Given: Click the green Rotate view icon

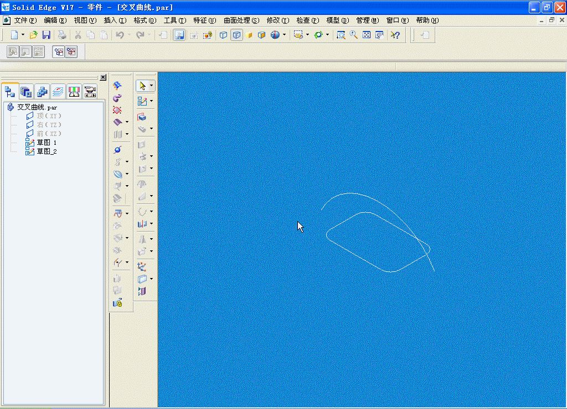Looking at the screenshot, I should coord(318,35).
